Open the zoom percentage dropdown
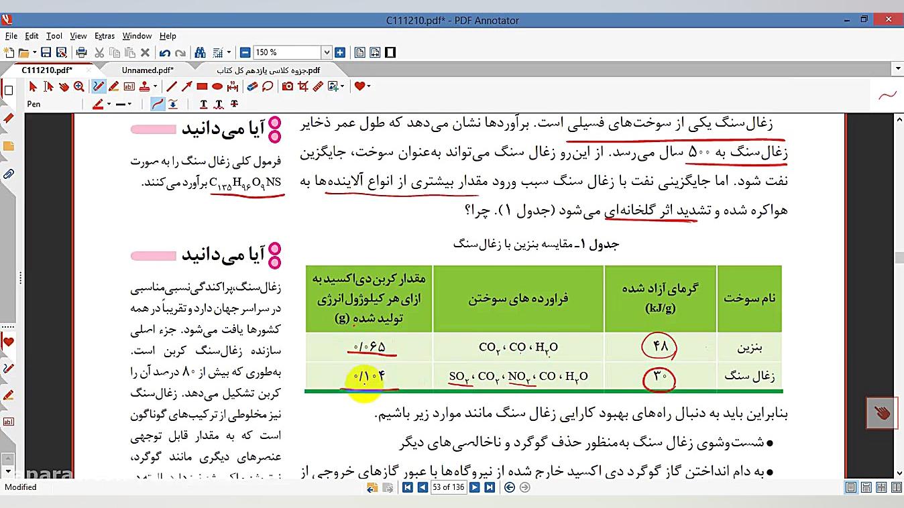 tap(327, 52)
